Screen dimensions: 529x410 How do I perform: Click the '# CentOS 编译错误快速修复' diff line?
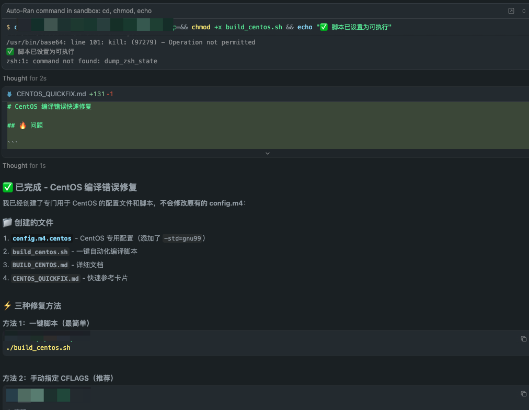[x=49, y=107]
